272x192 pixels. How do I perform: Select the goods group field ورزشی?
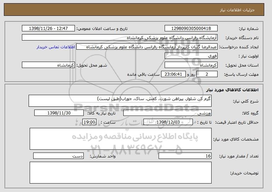(167, 113)
